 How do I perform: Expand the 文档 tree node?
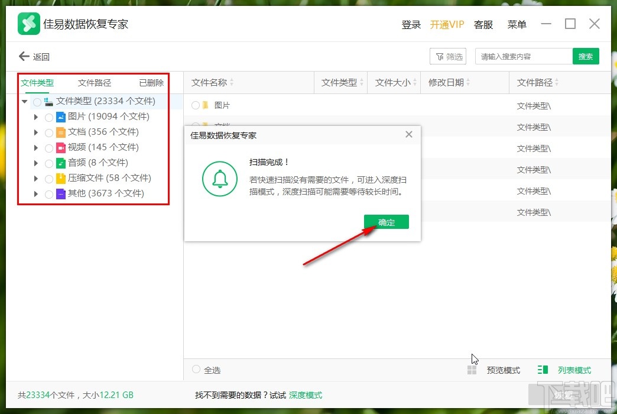[x=36, y=132]
